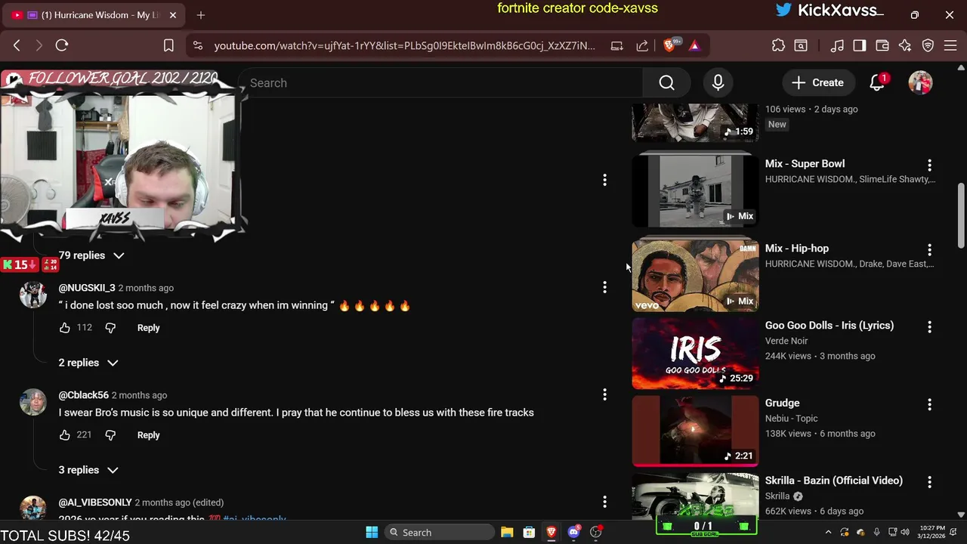Image resolution: width=967 pixels, height=544 pixels.
Task: Open Microsoft Store from taskbar
Action: coord(529,533)
